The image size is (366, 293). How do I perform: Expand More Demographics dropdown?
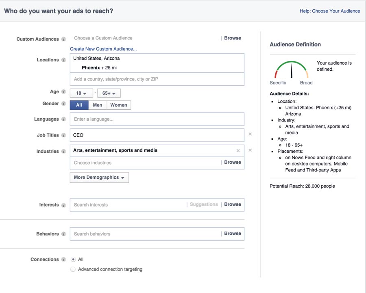(99, 178)
